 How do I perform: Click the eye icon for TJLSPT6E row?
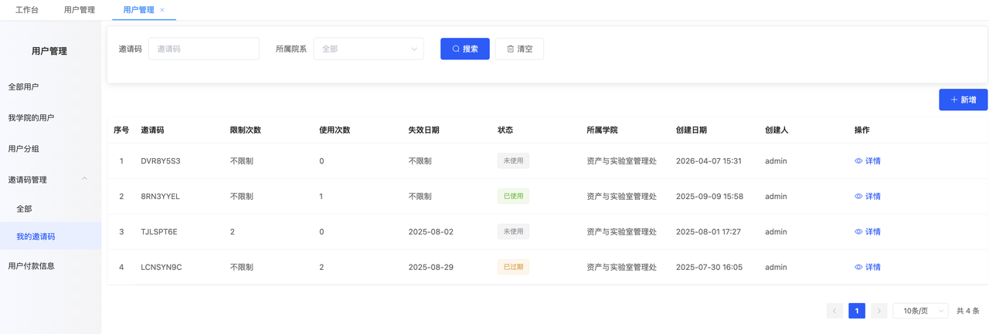click(858, 232)
